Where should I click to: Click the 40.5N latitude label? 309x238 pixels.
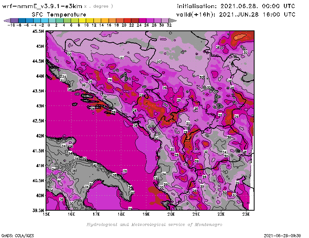(38, 180)
